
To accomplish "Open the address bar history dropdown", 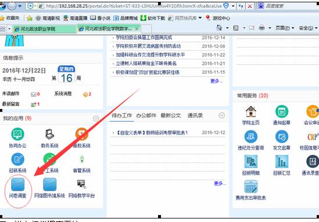I will click(233, 6).
